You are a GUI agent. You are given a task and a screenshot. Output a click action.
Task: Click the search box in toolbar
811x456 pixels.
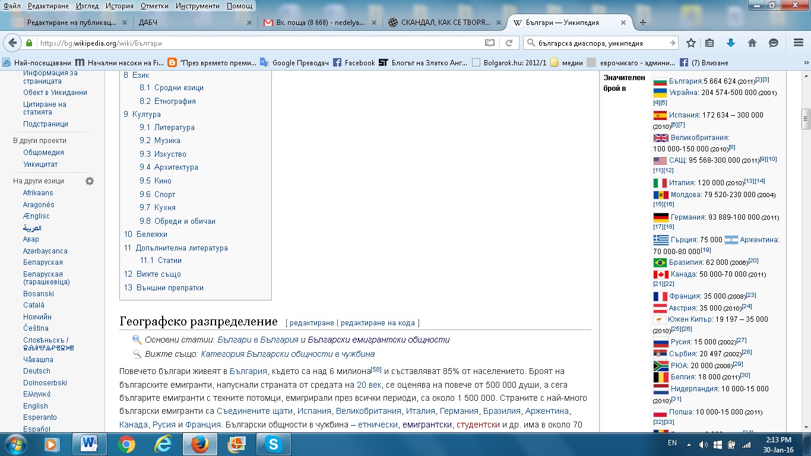point(600,43)
